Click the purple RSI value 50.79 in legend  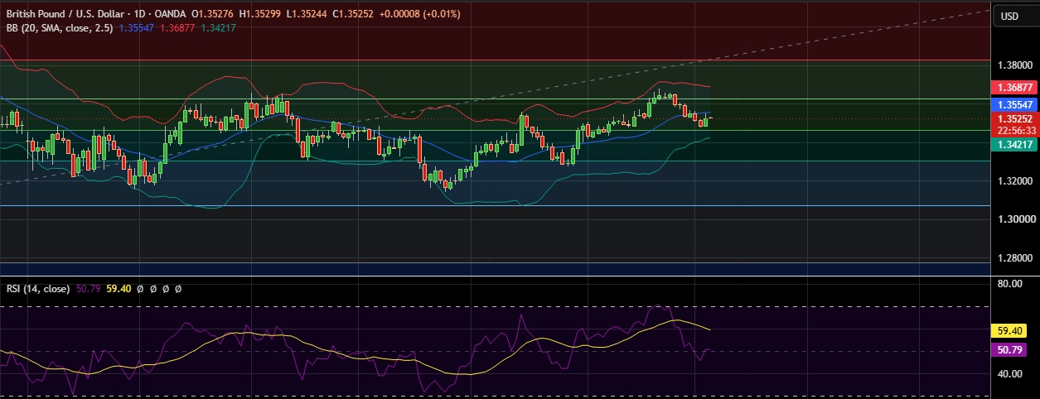89,289
